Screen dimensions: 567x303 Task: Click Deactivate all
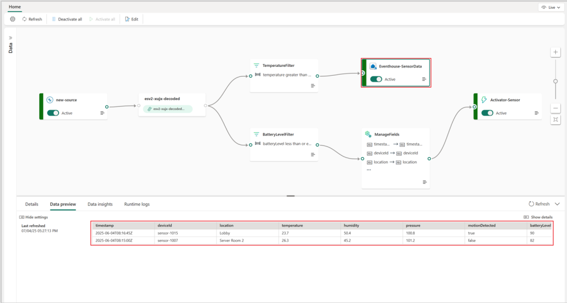point(67,19)
